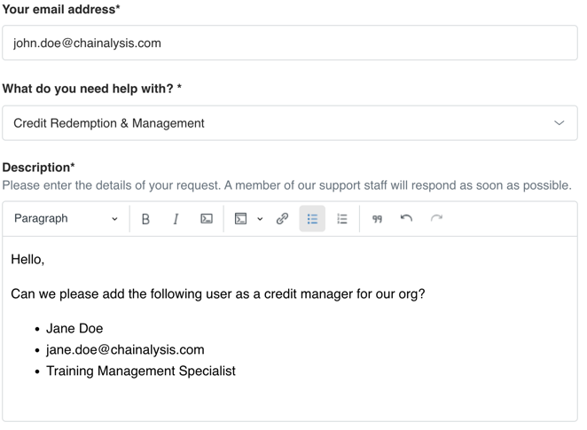Switch to numbered list formatting
The height and width of the screenshot is (430, 587).
[x=341, y=219]
